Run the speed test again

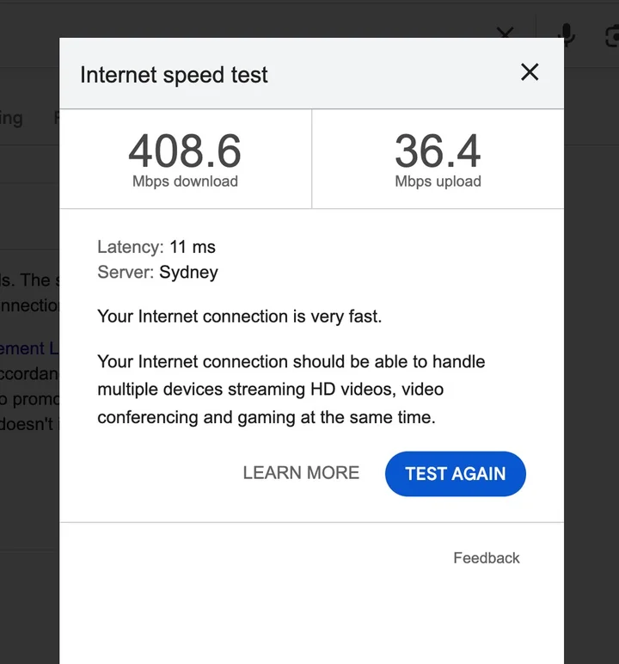pyautogui.click(x=455, y=473)
